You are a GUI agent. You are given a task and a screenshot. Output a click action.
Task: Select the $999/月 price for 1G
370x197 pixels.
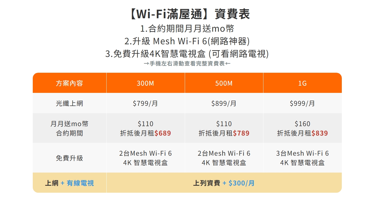click(x=302, y=103)
